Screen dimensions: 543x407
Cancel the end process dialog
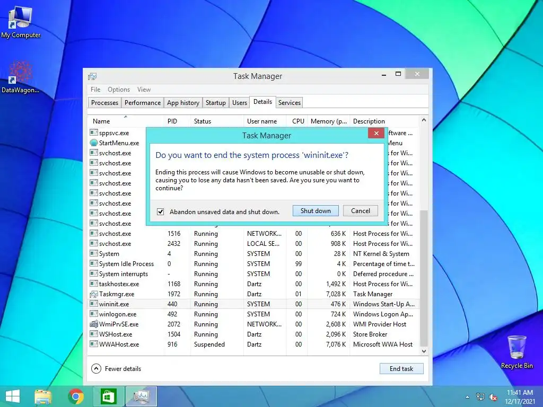pyautogui.click(x=361, y=211)
